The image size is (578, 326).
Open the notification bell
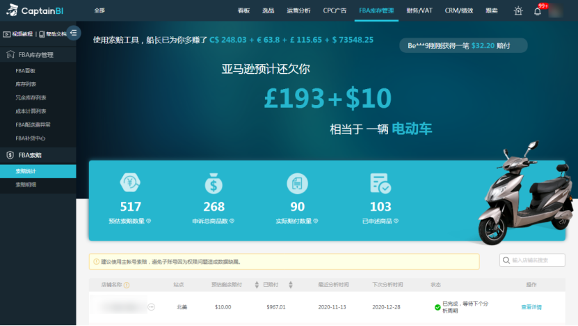click(538, 11)
